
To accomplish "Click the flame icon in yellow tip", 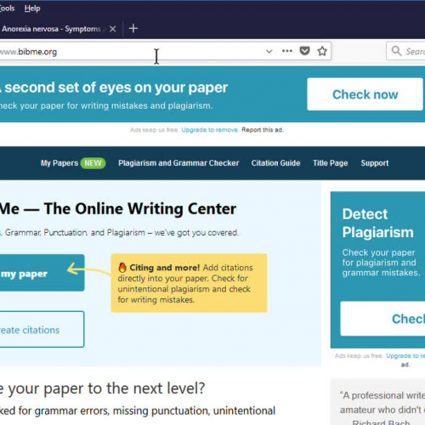I will click(122, 267).
